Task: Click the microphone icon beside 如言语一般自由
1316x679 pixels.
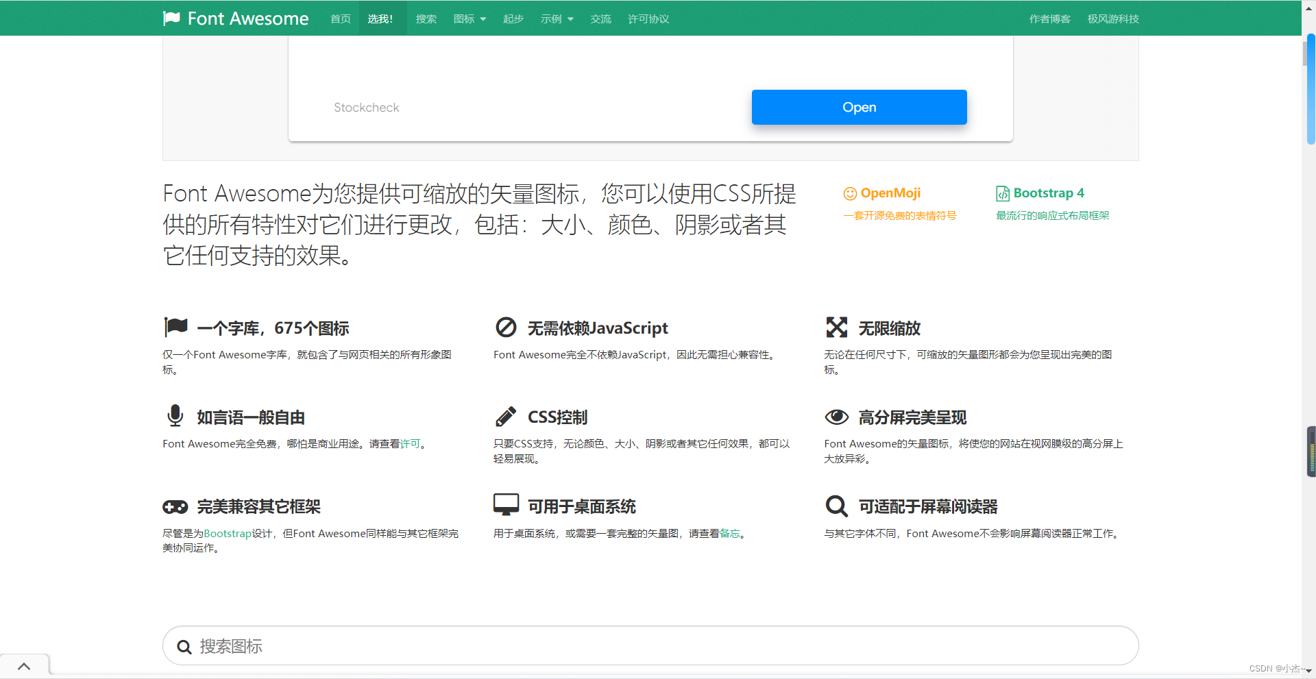Action: pyautogui.click(x=175, y=416)
